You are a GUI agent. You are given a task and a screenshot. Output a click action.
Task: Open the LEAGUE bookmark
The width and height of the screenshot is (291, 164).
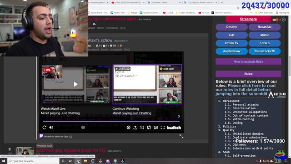point(168,13)
